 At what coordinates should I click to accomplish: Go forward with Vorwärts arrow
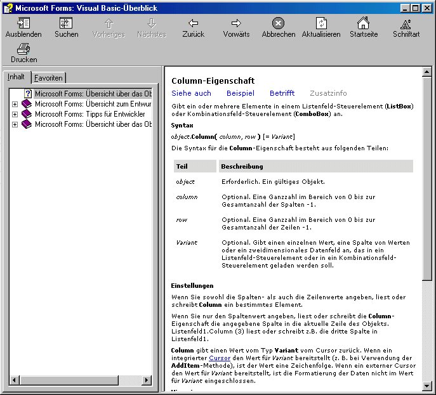click(236, 23)
